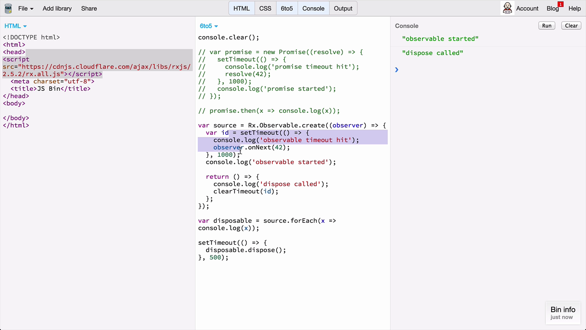This screenshot has height=330, width=586.
Task: Open the Share menu
Action: [x=89, y=8]
